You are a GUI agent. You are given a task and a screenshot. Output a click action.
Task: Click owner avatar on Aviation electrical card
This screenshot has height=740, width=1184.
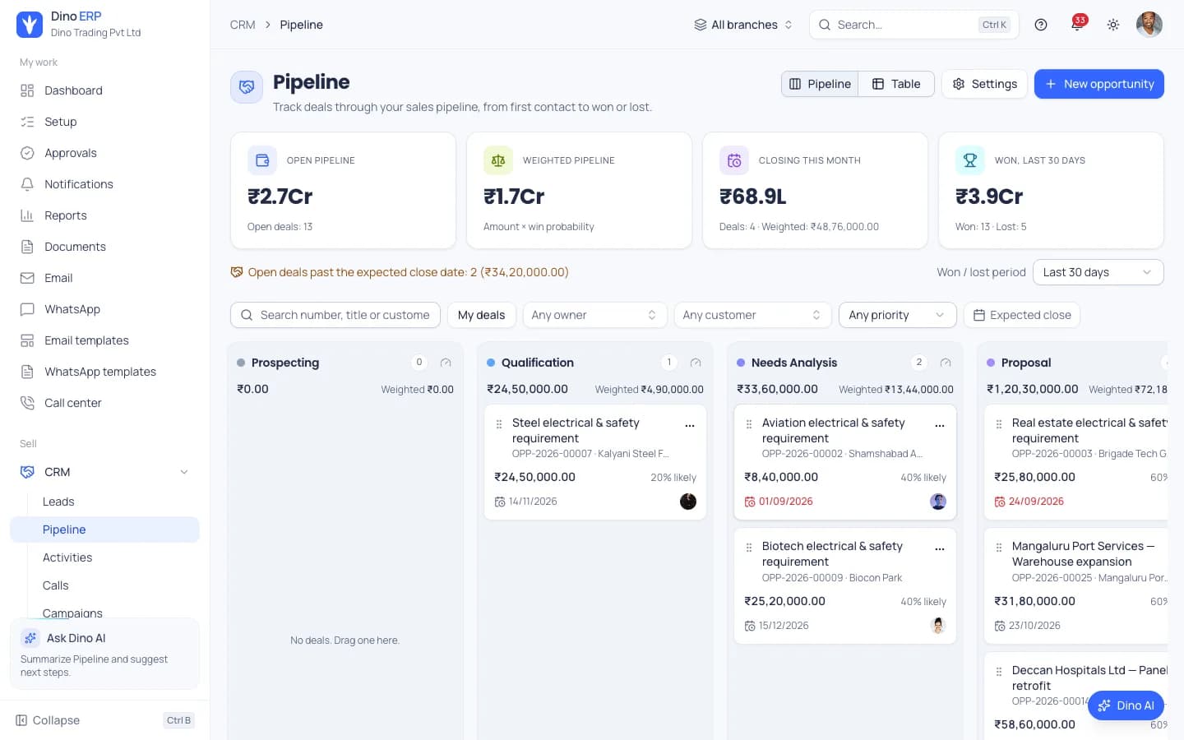(938, 502)
